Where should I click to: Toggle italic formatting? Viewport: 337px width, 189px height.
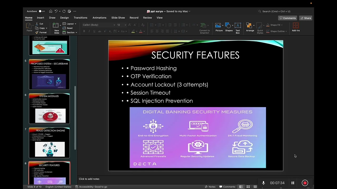(89, 31)
